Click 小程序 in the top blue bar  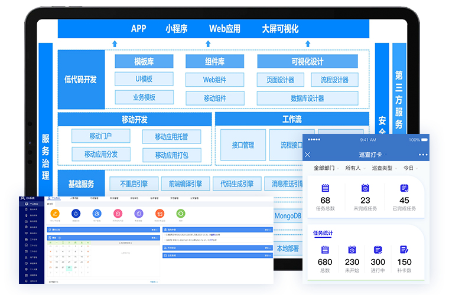177,28
